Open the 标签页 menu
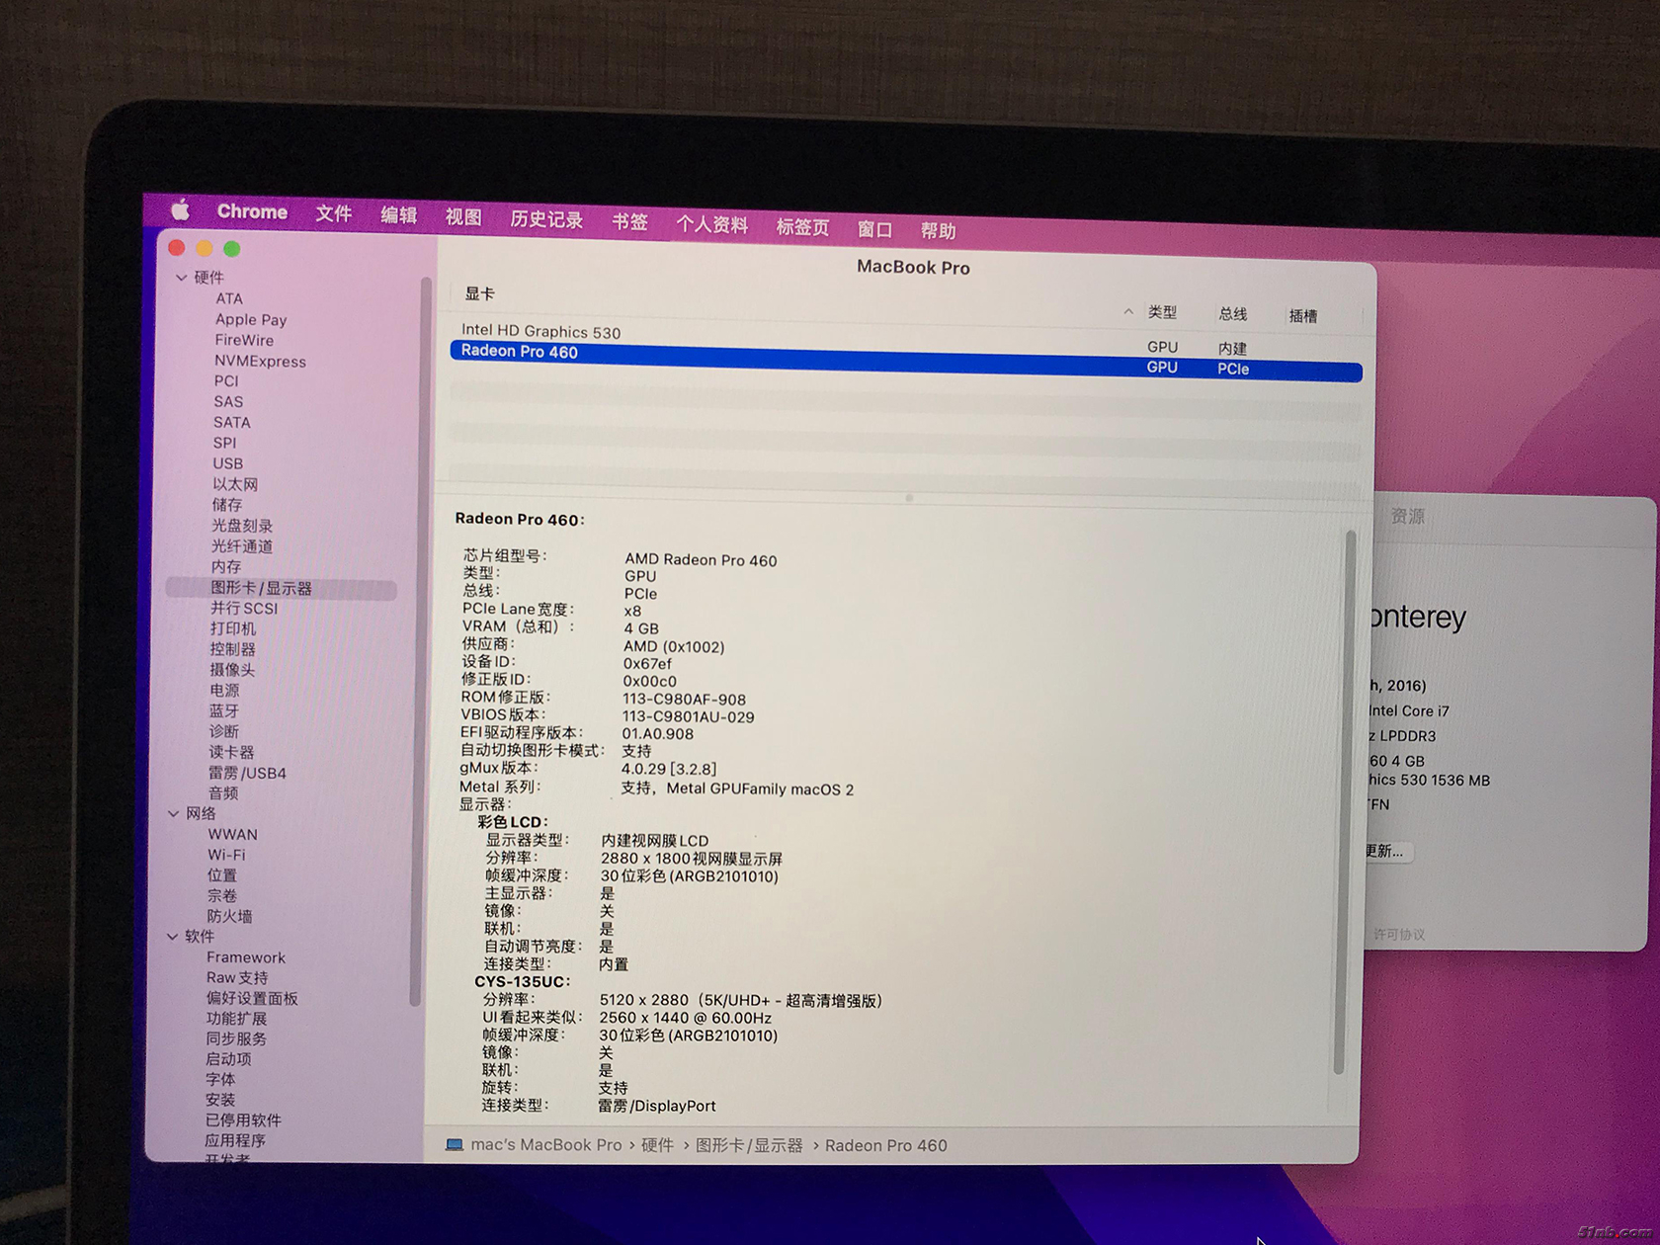Image resolution: width=1660 pixels, height=1245 pixels. [x=802, y=226]
